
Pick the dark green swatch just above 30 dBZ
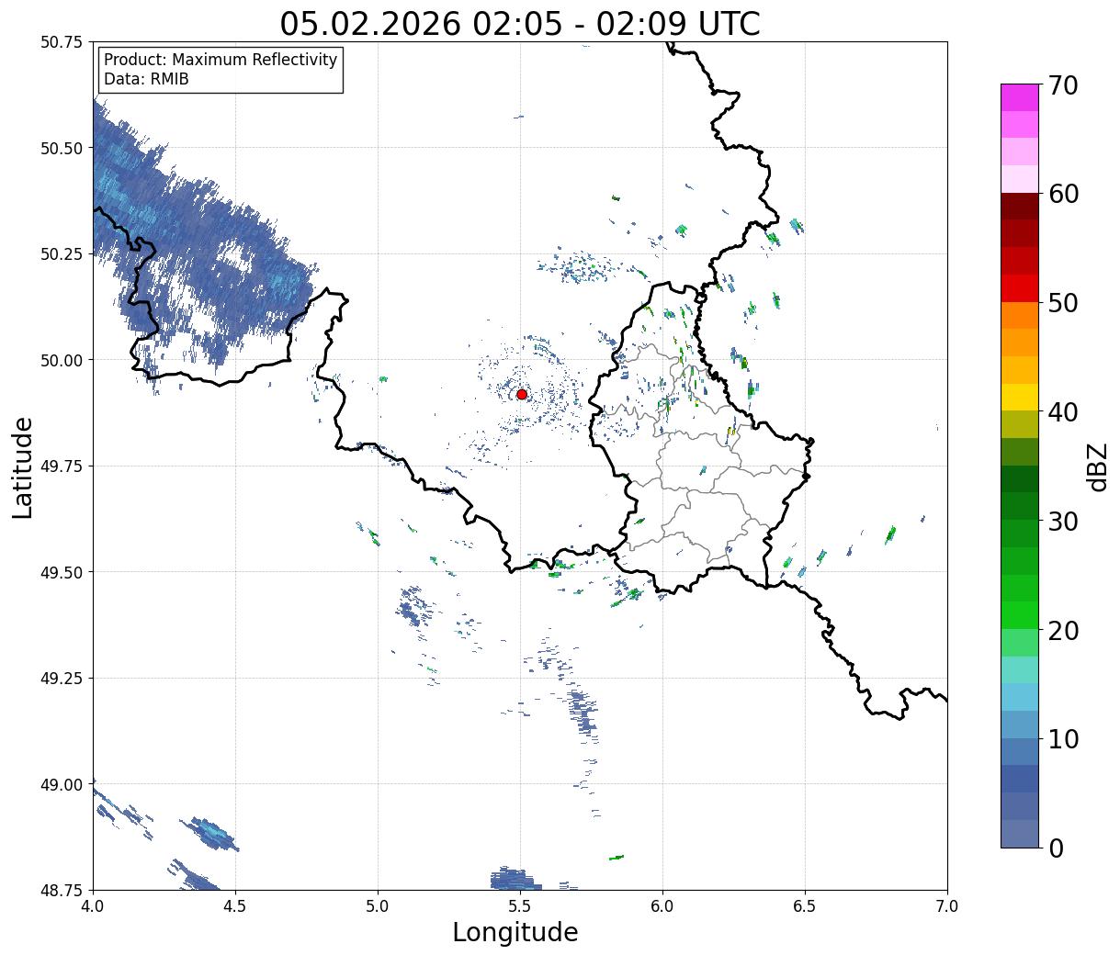1020,506
